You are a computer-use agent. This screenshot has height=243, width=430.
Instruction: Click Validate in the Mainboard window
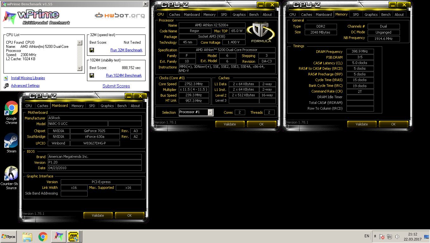[x=98, y=215]
